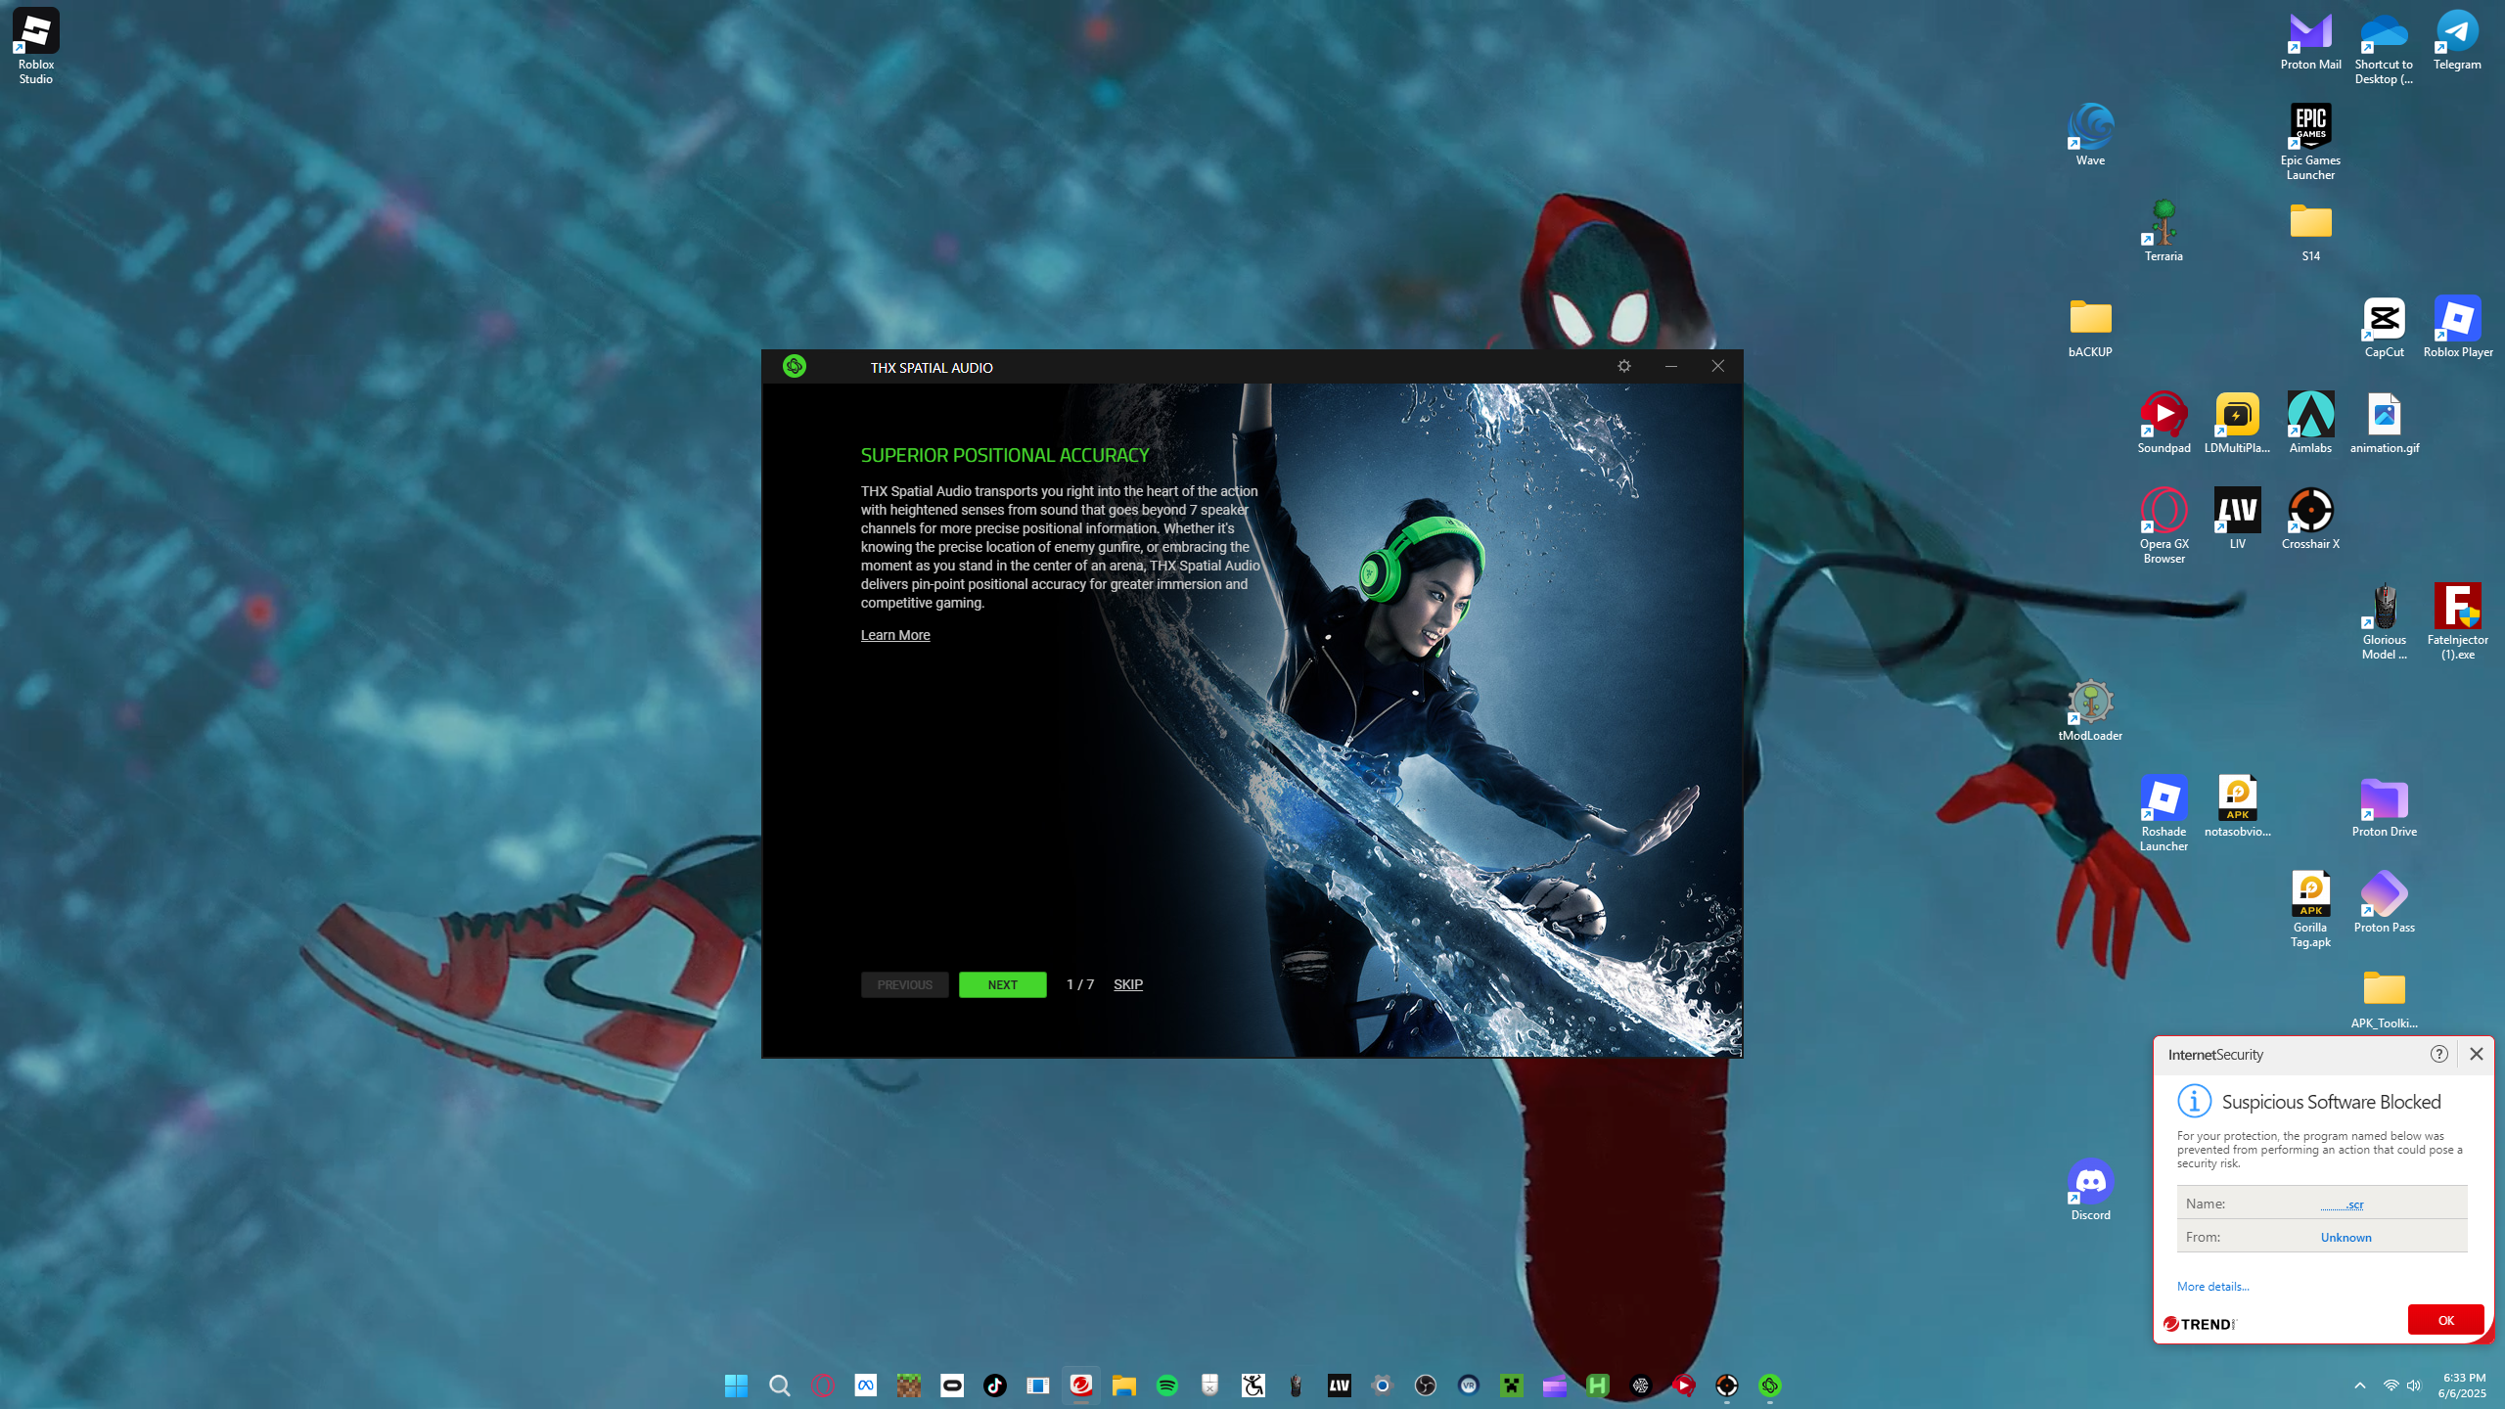This screenshot has width=2505, height=1409.
Task: Select the Glorious Model desktop icon
Action: pyautogui.click(x=2384, y=622)
